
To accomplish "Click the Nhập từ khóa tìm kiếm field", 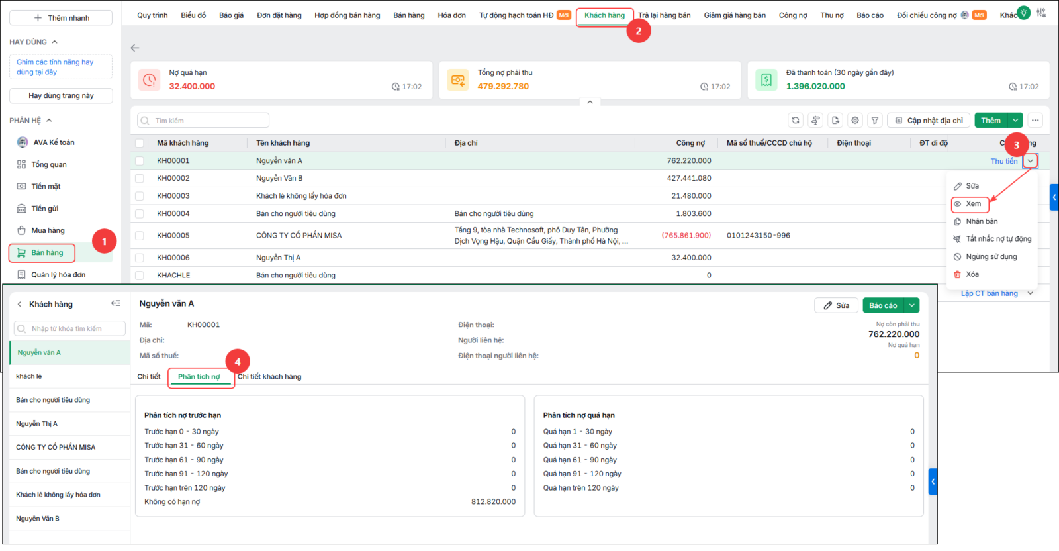I will (69, 329).
